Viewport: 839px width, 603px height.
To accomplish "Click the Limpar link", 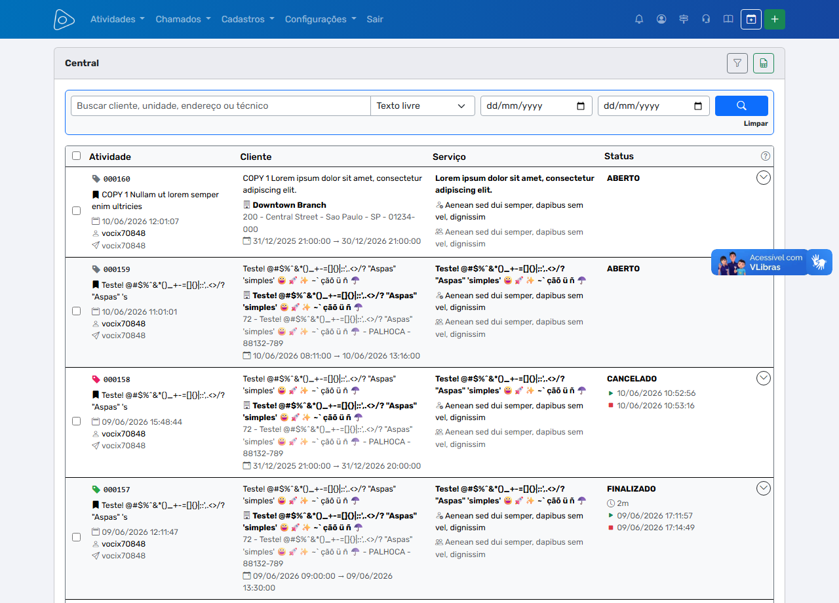I will point(756,124).
